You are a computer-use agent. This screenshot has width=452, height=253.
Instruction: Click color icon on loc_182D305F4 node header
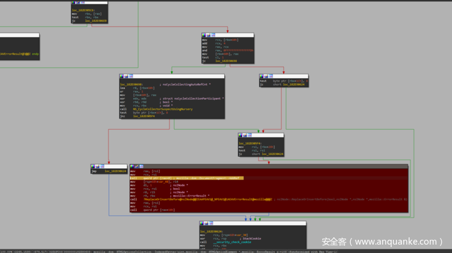(240, 136)
